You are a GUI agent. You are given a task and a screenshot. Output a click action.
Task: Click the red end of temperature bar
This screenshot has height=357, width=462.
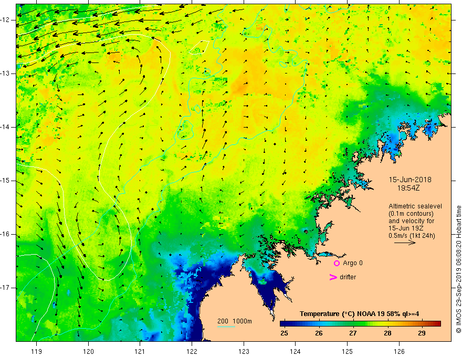click(437, 324)
